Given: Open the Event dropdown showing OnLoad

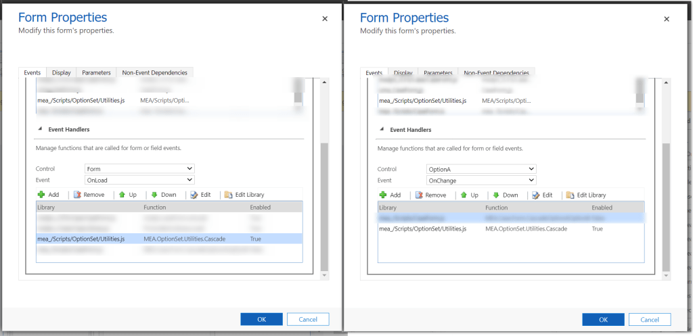Looking at the screenshot, I should point(139,180).
